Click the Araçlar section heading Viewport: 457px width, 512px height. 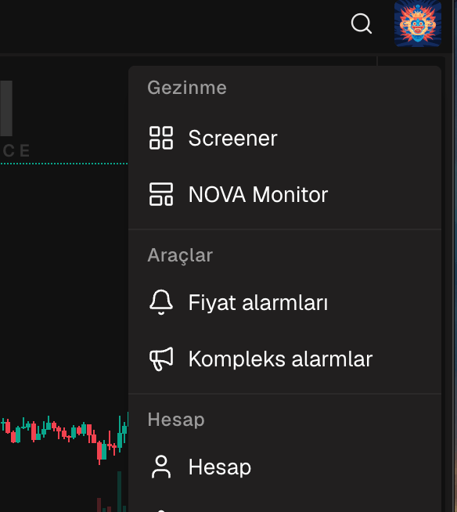click(x=180, y=255)
